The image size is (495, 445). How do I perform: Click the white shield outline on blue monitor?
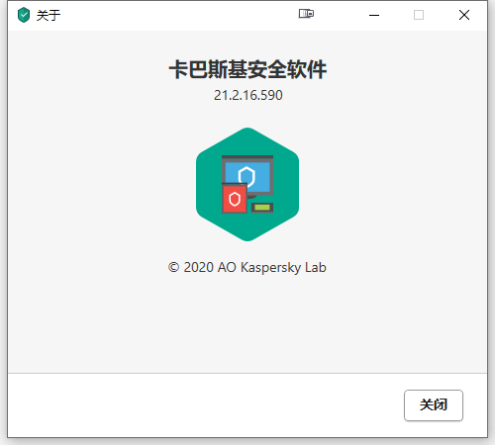tap(247, 176)
